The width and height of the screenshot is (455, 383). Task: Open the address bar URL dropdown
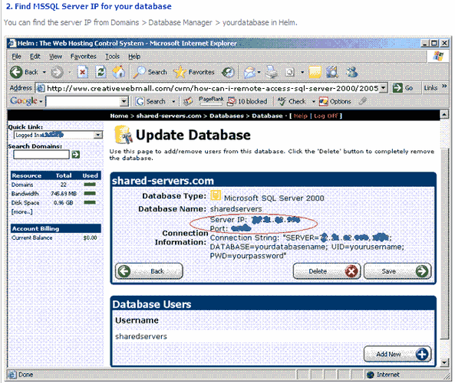coord(384,88)
